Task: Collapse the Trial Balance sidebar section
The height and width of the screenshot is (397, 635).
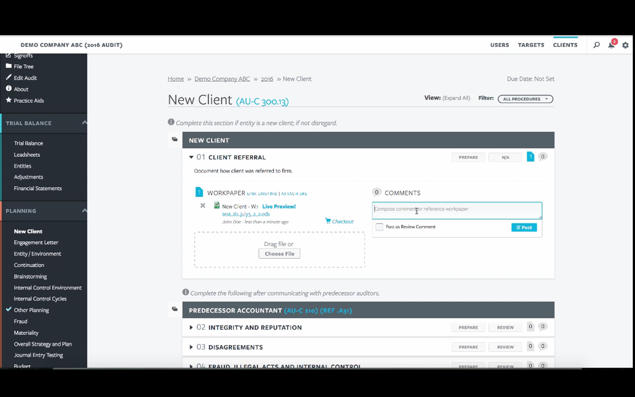Action: 84,123
